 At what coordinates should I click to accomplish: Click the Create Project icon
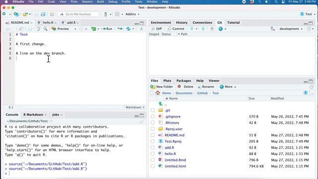click(16, 14)
